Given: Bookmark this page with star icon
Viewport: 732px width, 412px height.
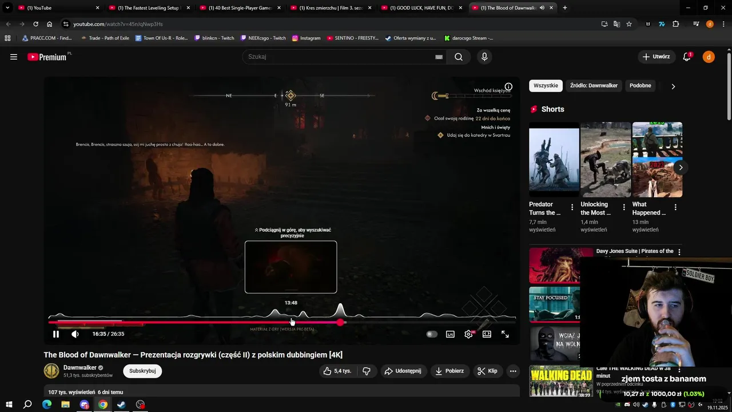Looking at the screenshot, I should 629,24.
